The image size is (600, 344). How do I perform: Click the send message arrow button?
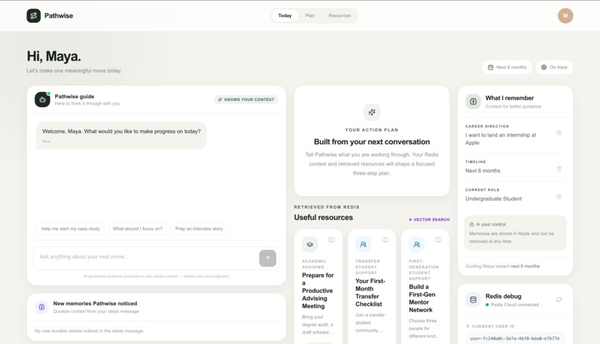(267, 259)
